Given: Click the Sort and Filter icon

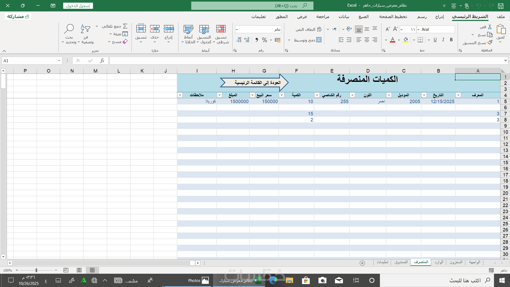Looking at the screenshot, I should coord(86,29).
